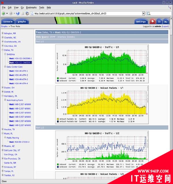Open the settings tab

141,22
